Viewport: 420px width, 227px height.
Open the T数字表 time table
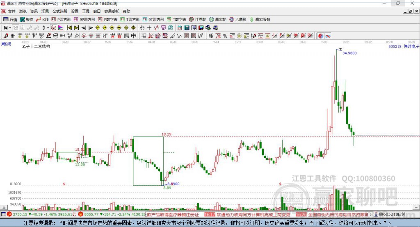[x=176, y=20]
